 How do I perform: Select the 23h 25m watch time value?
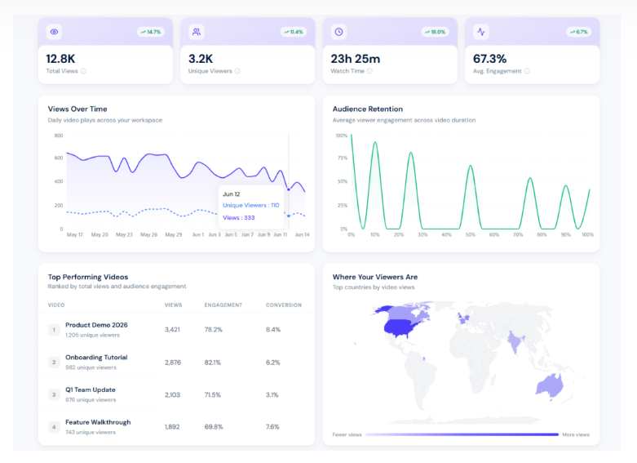click(356, 59)
